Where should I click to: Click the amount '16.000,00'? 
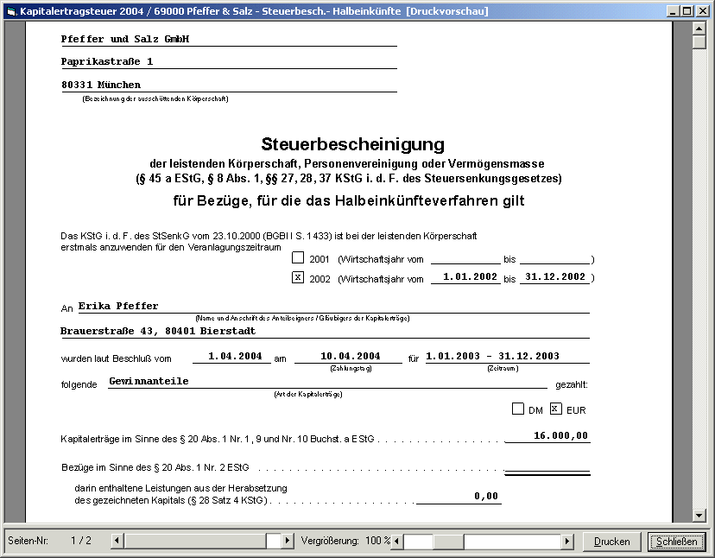point(561,435)
